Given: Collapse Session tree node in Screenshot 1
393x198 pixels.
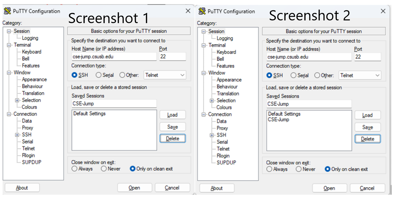Looking at the screenshot, I should point(9,31).
